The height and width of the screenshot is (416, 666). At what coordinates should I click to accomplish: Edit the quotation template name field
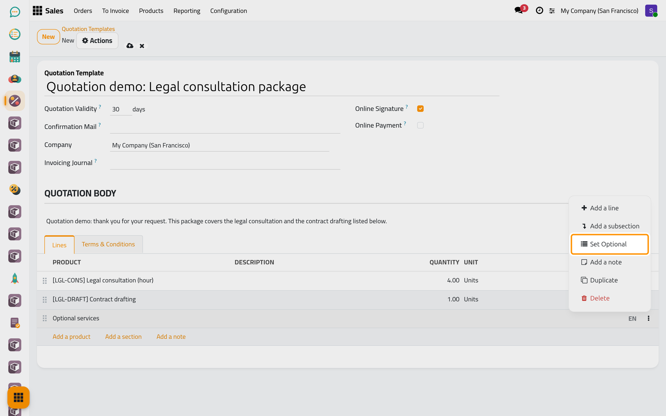tap(272, 87)
